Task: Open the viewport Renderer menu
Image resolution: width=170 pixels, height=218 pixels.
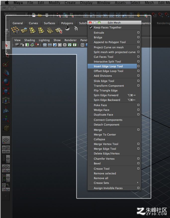Action: [x=70, y=40]
